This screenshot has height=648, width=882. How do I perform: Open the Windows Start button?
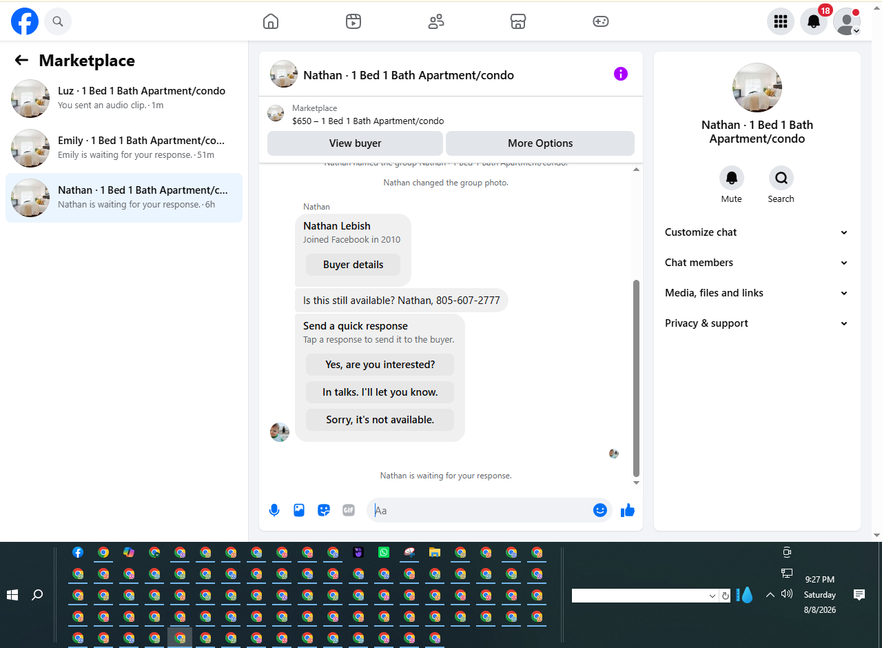pos(12,595)
